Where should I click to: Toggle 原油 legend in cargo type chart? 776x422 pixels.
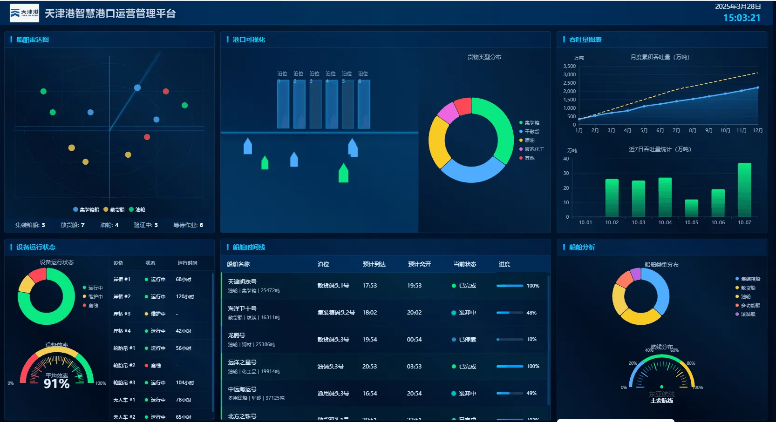click(529, 141)
